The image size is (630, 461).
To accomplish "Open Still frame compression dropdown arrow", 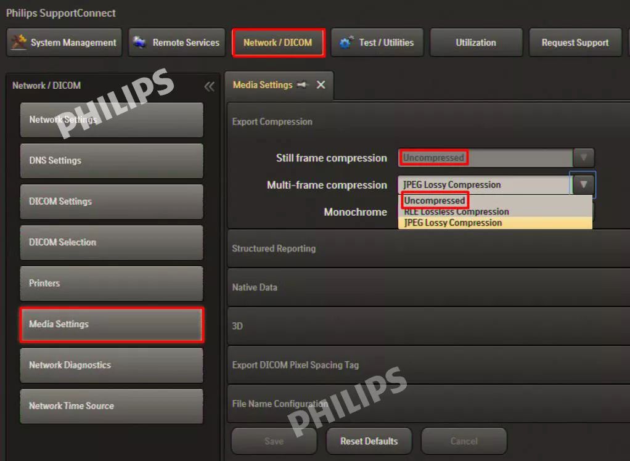I will 583,157.
